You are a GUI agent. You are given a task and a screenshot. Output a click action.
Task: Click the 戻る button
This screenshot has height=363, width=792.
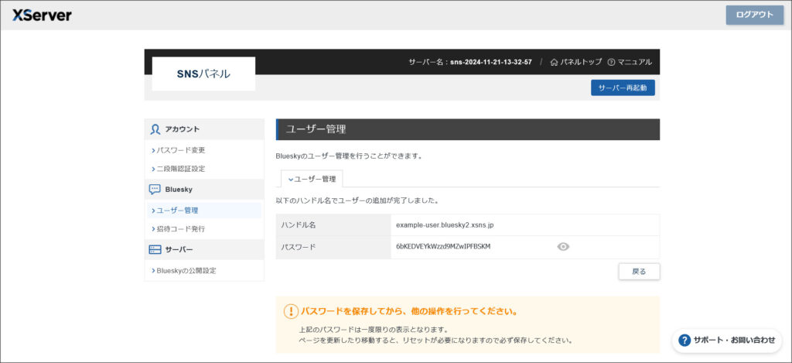639,272
